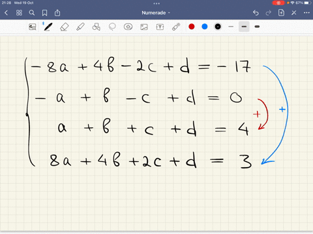Image resolution: width=313 pixels, height=234 pixels.
Task: Bookmark this page
Action: 44,13
